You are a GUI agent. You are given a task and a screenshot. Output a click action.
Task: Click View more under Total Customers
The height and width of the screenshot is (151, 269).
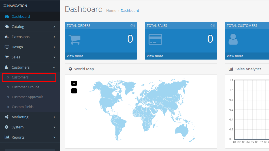click(x=236, y=56)
